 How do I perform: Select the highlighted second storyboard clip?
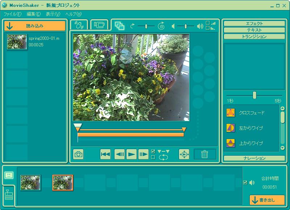(x=63, y=183)
